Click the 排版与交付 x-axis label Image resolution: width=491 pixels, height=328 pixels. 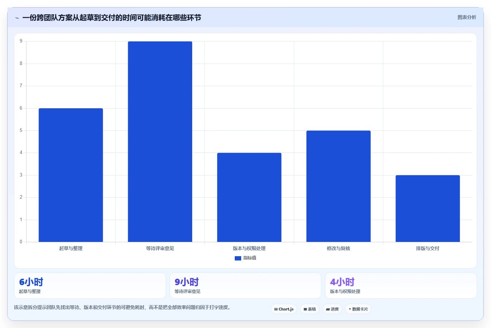pos(428,248)
